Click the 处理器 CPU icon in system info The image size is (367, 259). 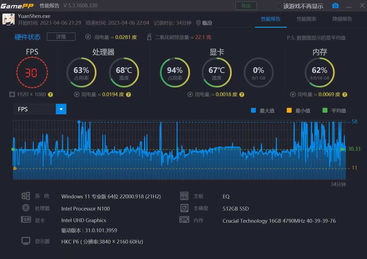[x=26, y=208]
